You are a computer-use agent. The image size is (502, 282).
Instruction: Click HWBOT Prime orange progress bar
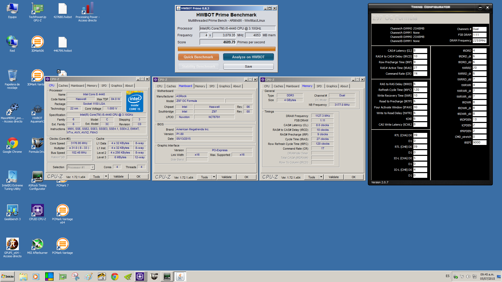click(x=226, y=49)
